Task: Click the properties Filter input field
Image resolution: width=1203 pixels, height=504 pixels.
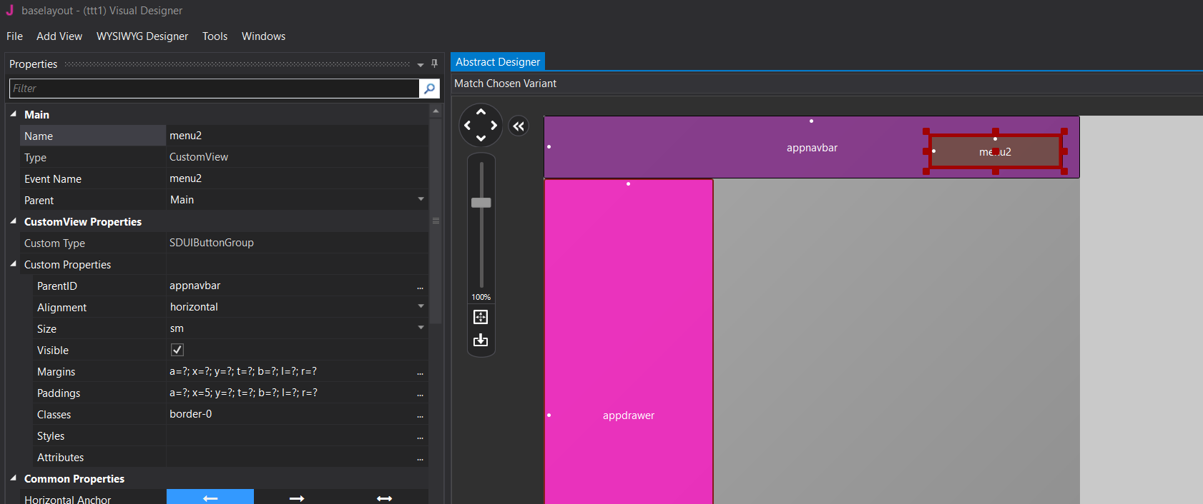Action: pyautogui.click(x=215, y=89)
